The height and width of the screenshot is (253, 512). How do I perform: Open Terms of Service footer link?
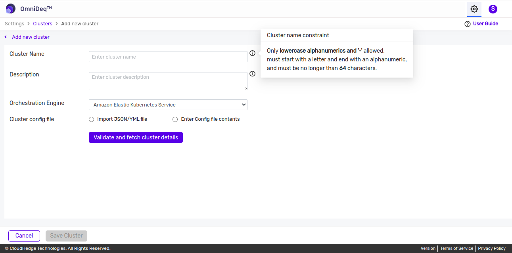(456, 248)
